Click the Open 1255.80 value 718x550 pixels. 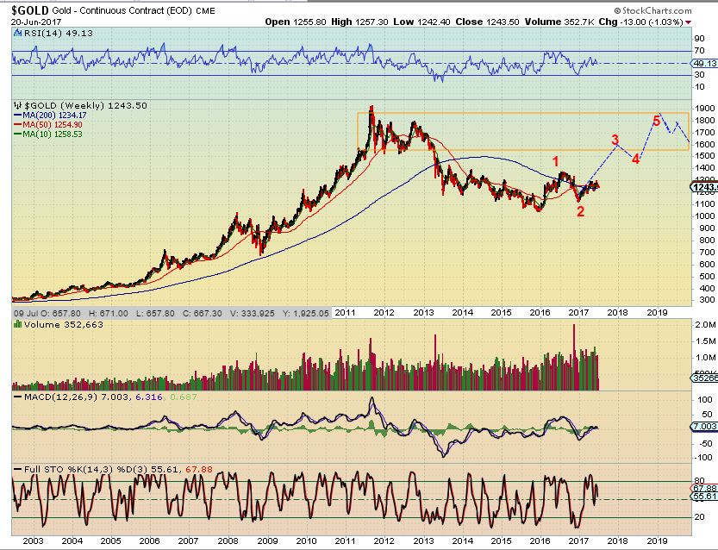296,22
